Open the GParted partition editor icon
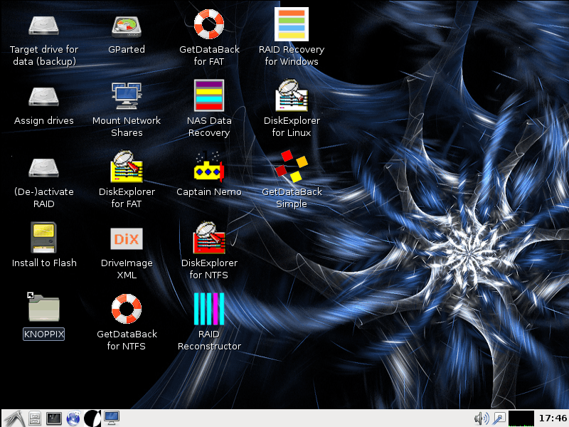The width and height of the screenshot is (569, 427). (126, 26)
